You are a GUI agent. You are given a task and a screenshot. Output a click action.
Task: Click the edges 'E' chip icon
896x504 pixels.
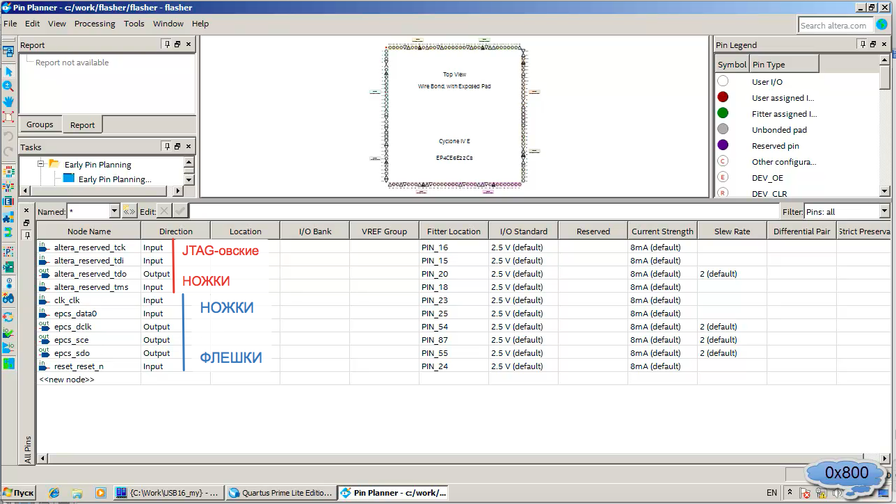coord(8,202)
